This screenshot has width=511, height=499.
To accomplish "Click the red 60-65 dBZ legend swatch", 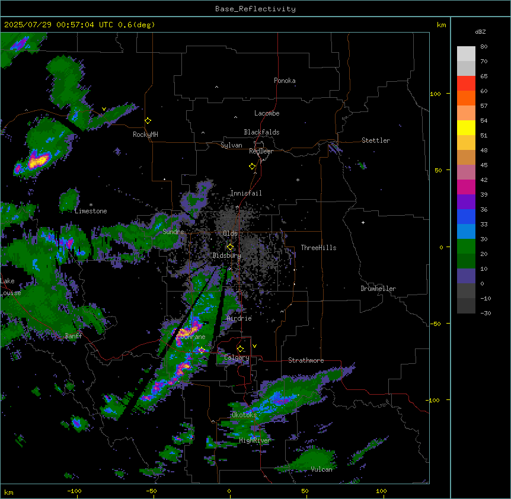I will pos(466,83).
